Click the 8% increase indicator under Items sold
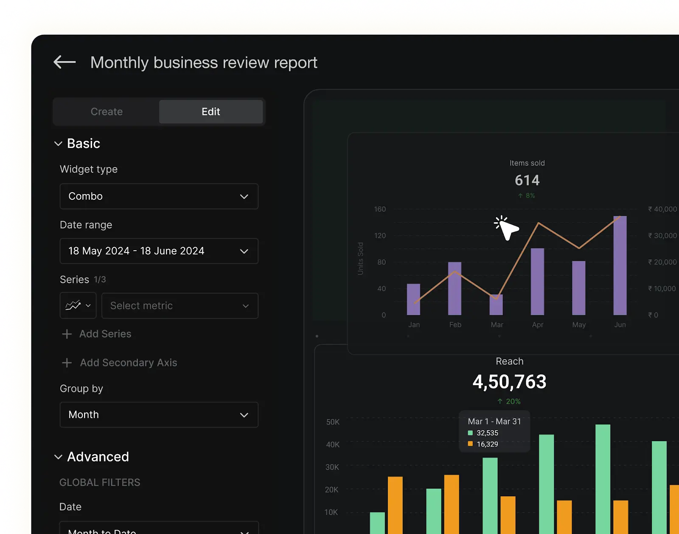Image resolution: width=679 pixels, height=534 pixels. [526, 196]
